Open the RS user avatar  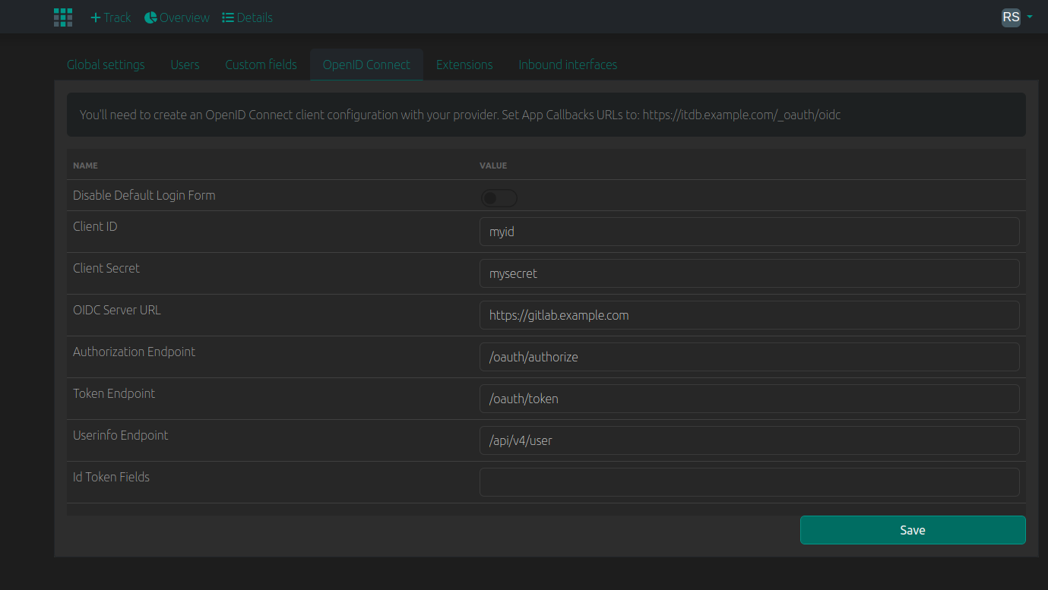pos(1011,17)
